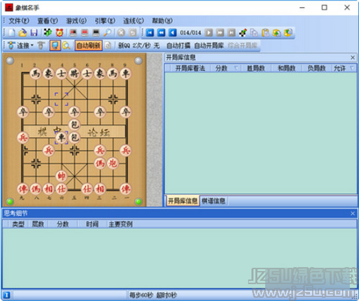Click the 无 option in the connection toolbar
The image size is (359, 301).
pos(157,45)
